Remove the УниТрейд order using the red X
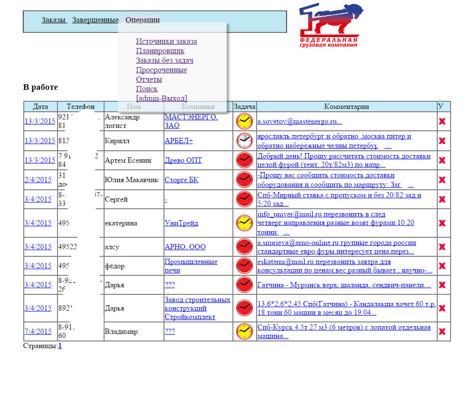Screen dimensions: 471x399 (442, 223)
